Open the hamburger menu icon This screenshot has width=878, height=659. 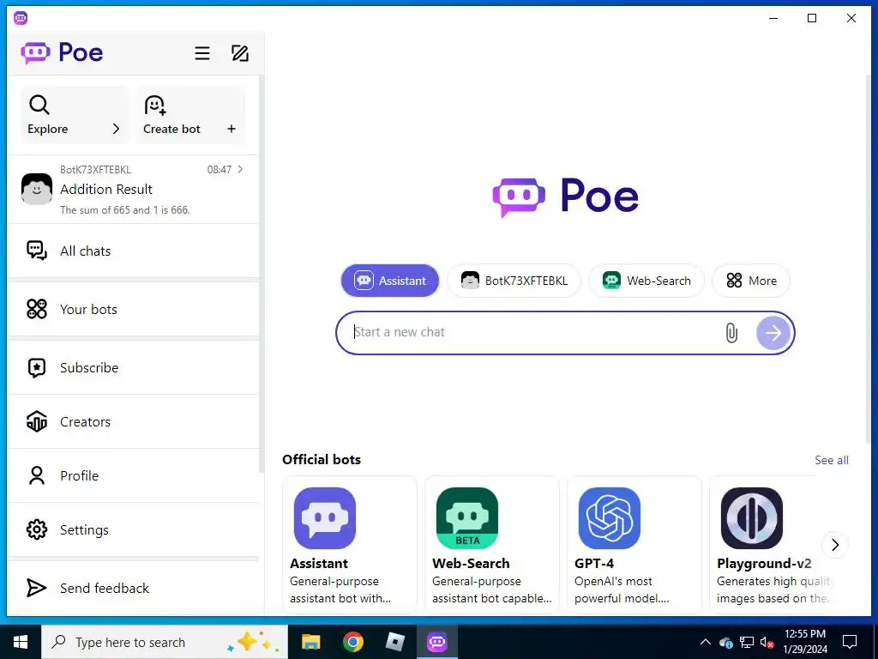tap(202, 53)
